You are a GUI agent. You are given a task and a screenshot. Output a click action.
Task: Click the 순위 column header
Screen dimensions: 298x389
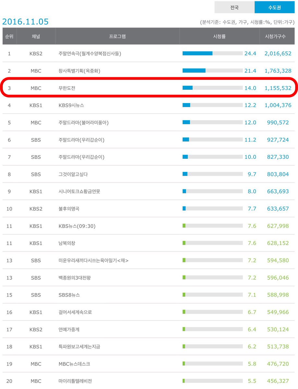point(9,36)
